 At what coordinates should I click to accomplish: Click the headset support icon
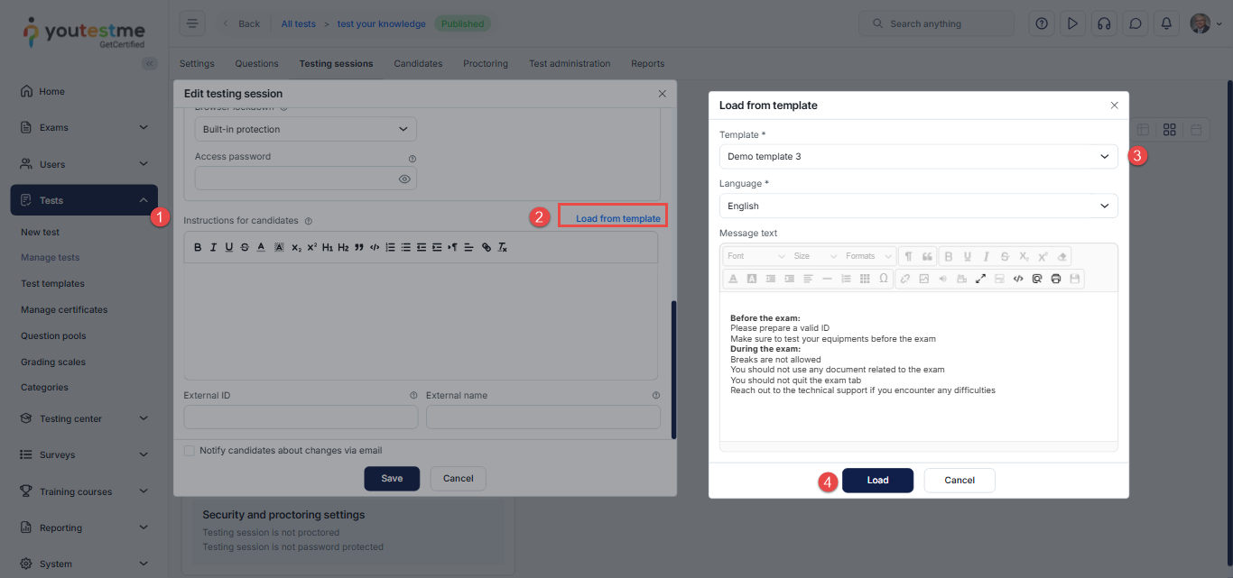point(1103,23)
